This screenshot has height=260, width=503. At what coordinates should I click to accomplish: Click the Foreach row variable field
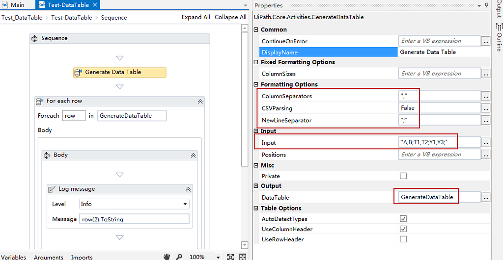point(74,116)
